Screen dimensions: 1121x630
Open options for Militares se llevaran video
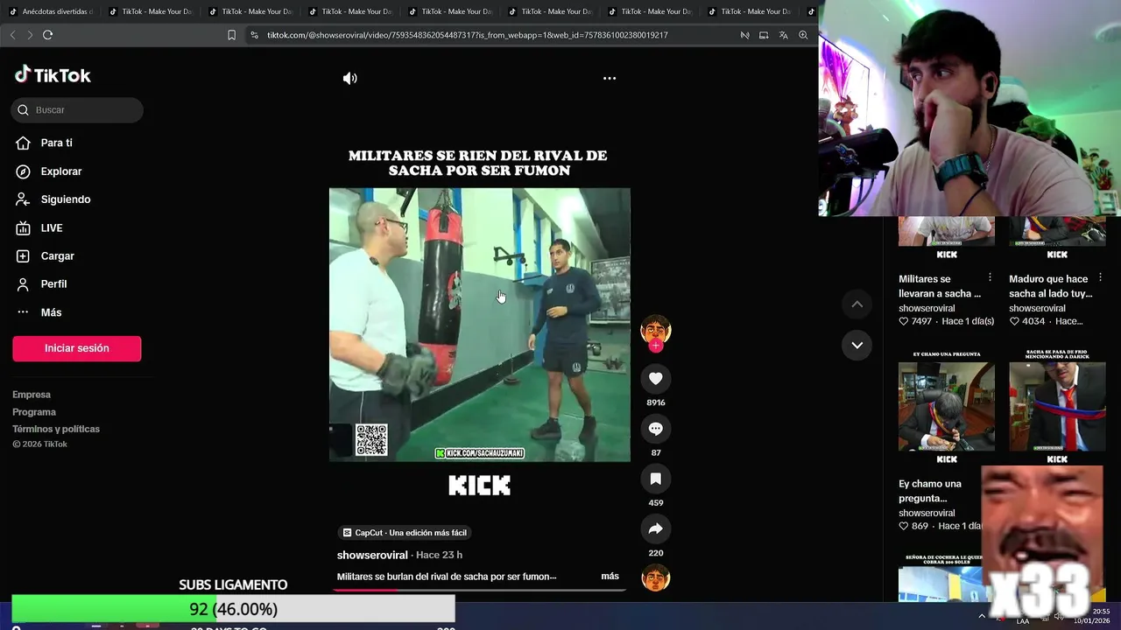coord(990,277)
